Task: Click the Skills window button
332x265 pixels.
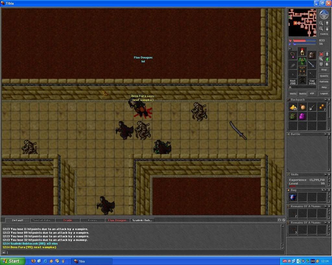Action: tap(293, 94)
